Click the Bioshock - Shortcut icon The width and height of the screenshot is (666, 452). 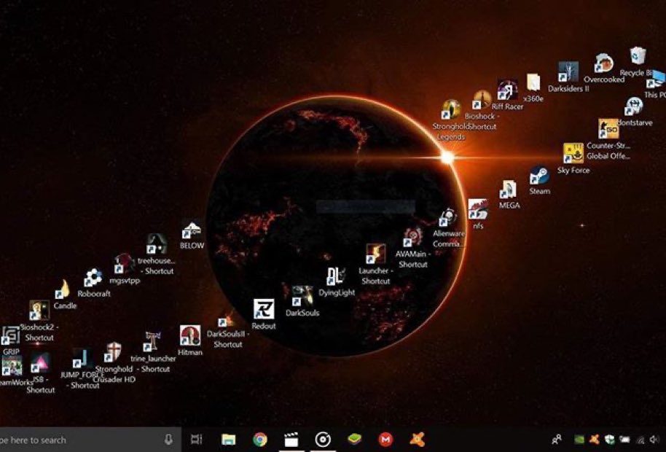click(x=482, y=100)
